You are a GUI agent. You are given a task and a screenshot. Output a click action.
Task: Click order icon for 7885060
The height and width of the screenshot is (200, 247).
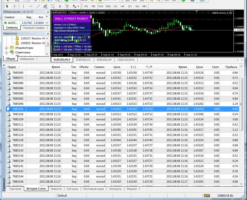click(x=9, y=73)
